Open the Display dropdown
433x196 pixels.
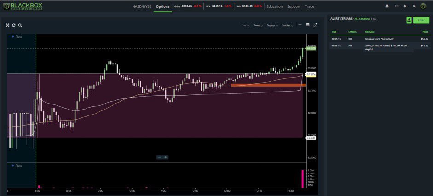click(x=272, y=25)
